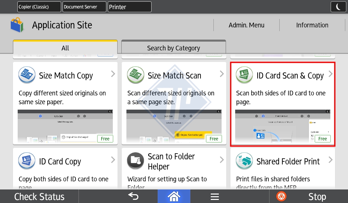The width and height of the screenshot is (348, 203).
Task: Switch to Search by Category tab
Action: [x=173, y=48]
